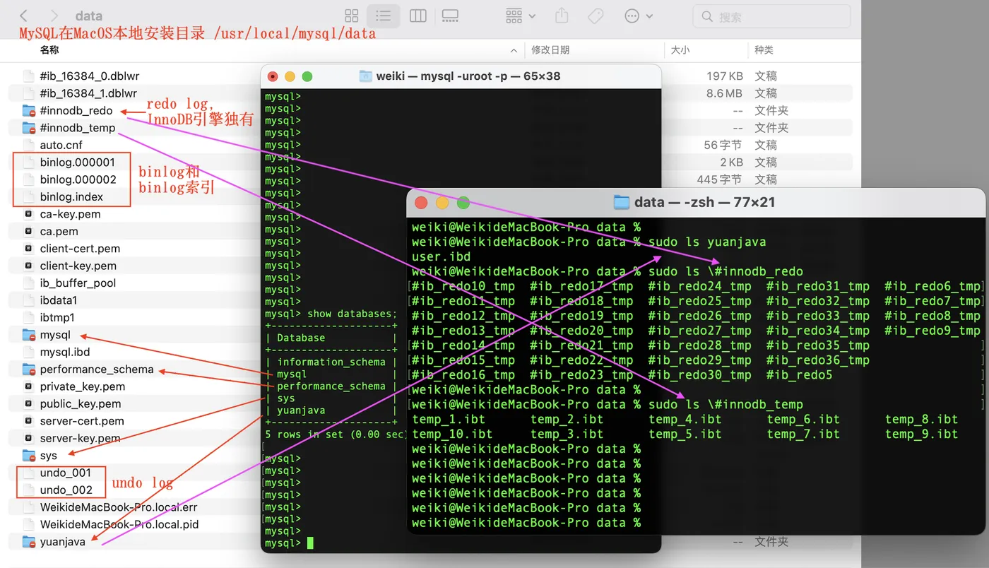
Task: Select the client-key.pem certificate icon
Action: tap(28, 266)
